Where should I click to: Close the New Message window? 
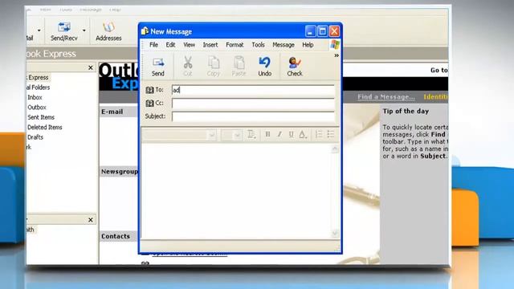334,31
